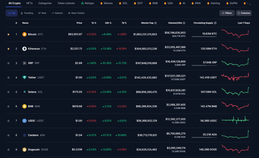Click the XRP coin logo icon
The width and height of the screenshot is (259, 158).
coord(24,63)
